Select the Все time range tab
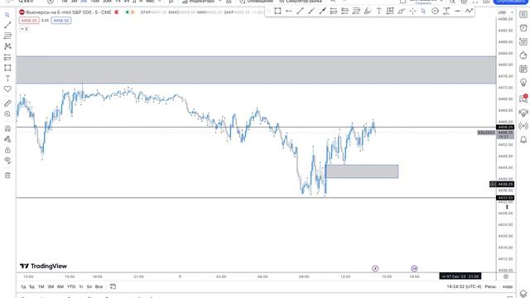This screenshot has width=530, height=298. 99,286
